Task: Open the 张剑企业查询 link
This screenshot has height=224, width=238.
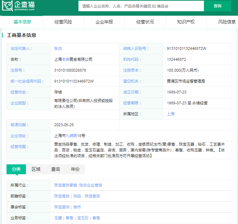Action: (91, 185)
